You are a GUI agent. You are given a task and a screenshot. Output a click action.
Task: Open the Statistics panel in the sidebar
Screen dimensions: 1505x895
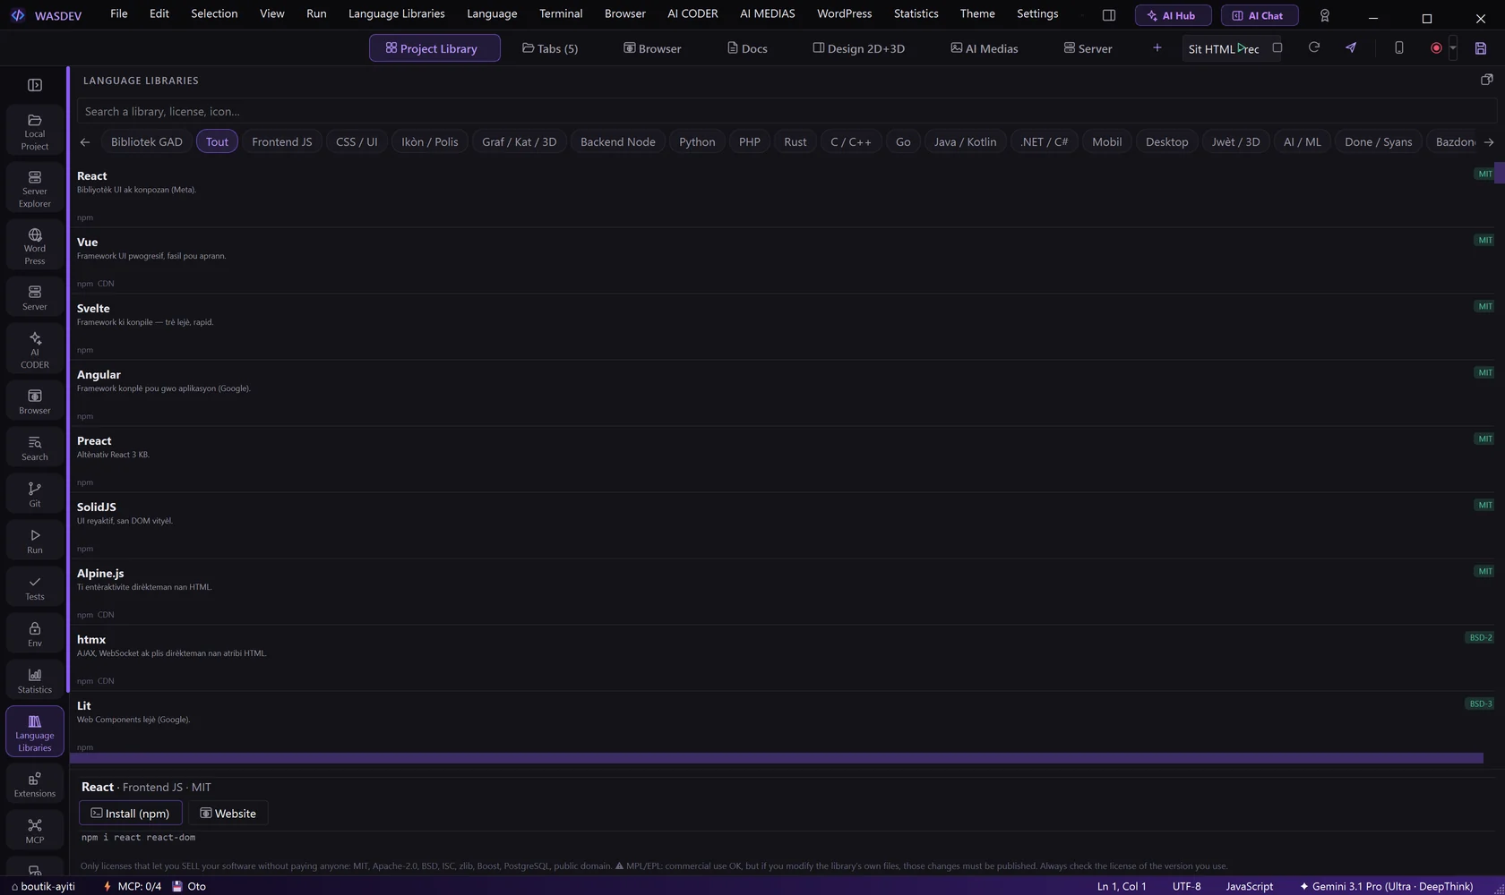coord(35,681)
